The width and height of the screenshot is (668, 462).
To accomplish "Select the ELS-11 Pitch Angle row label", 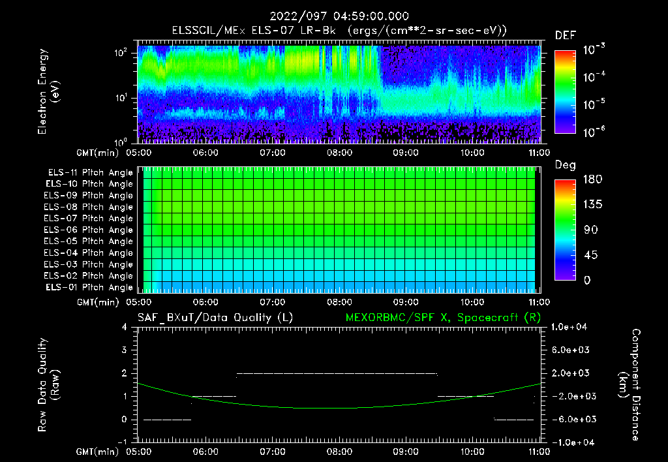I will pos(90,173).
